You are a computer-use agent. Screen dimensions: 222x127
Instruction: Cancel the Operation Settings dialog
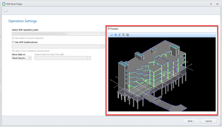click(208, 121)
